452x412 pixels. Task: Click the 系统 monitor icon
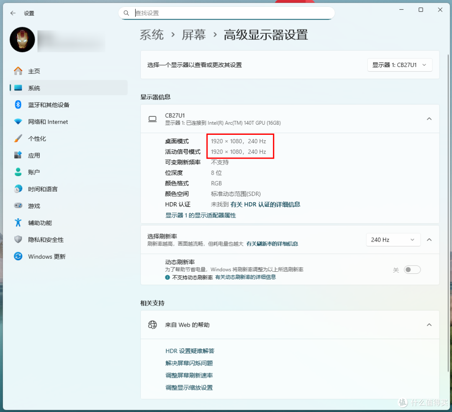click(x=18, y=88)
